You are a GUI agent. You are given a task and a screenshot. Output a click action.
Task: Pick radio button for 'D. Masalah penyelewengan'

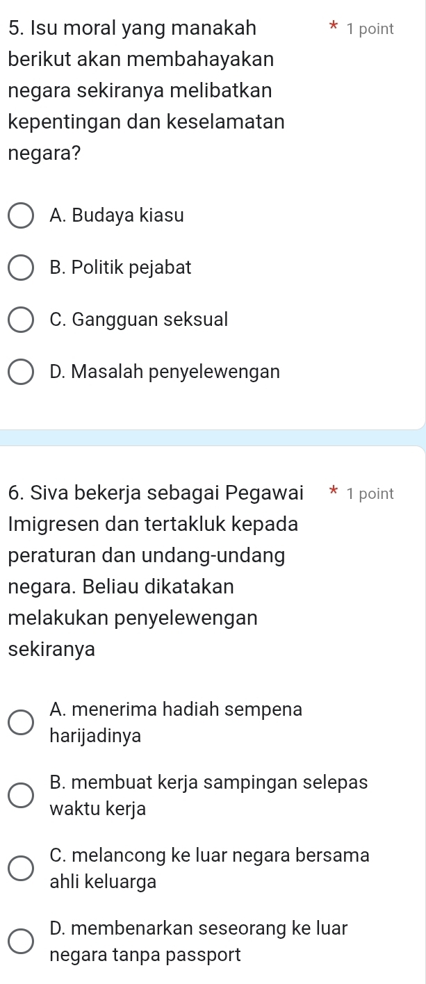[x=21, y=372]
